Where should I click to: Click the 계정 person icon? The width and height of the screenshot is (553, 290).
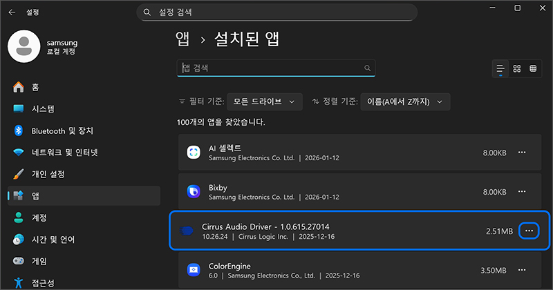(19, 217)
